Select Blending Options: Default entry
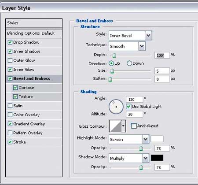198x185 pixels. tap(34, 33)
